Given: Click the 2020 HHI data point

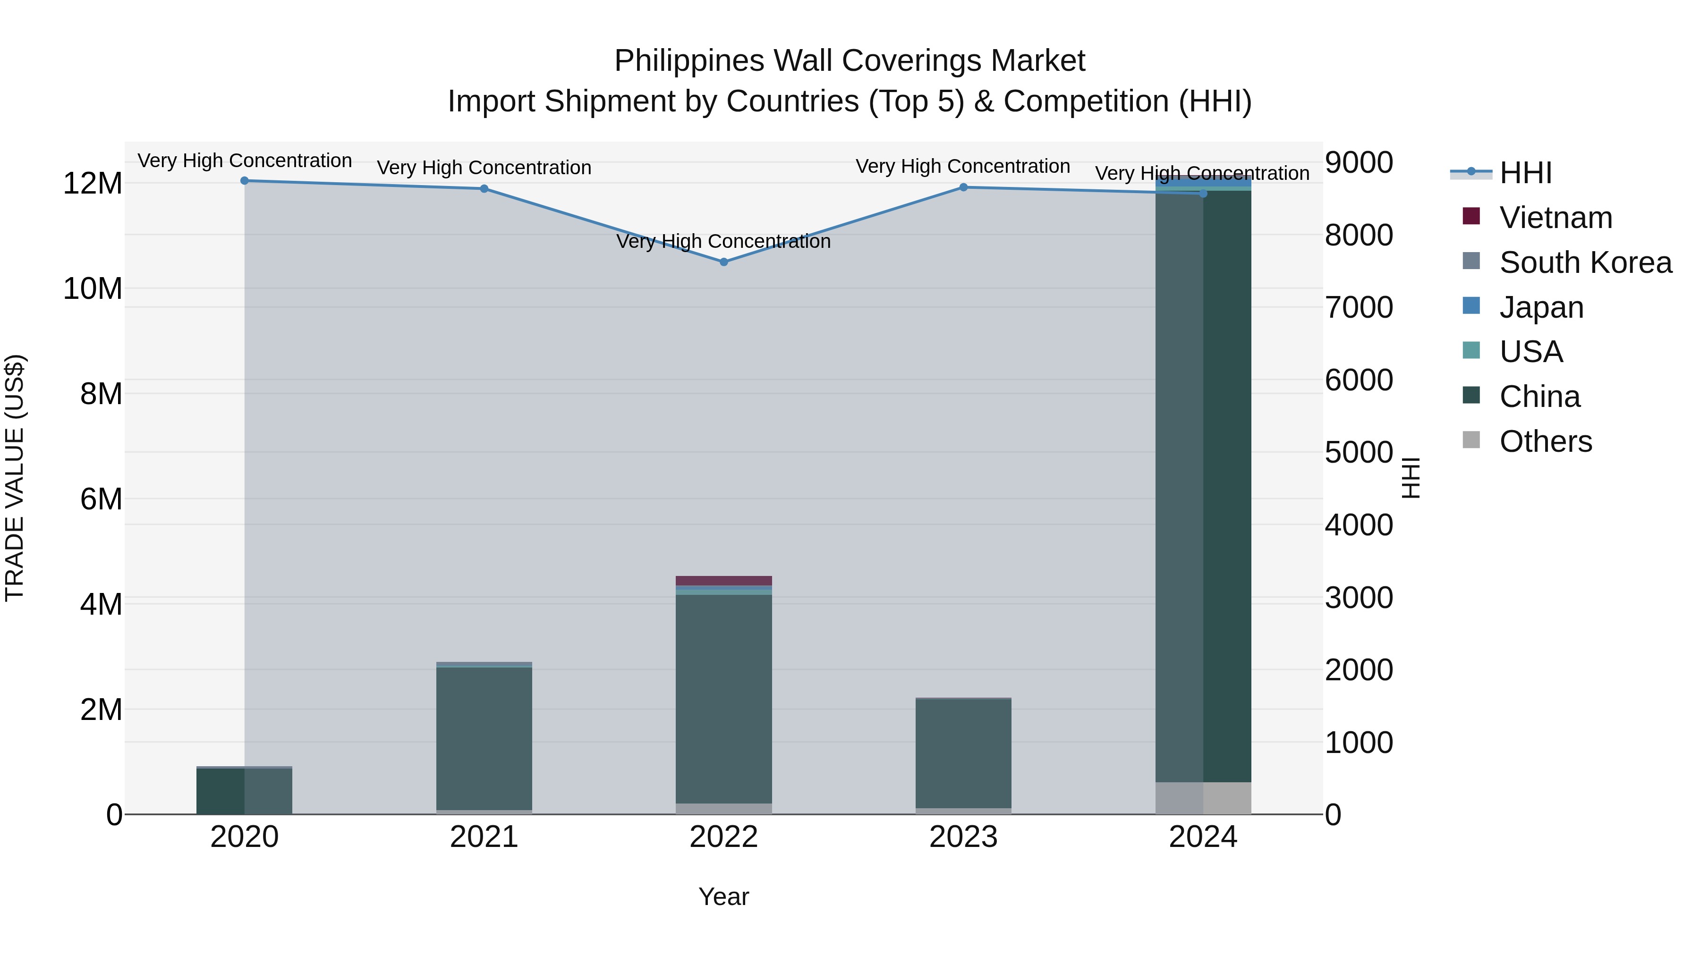Looking at the screenshot, I should [x=244, y=181].
